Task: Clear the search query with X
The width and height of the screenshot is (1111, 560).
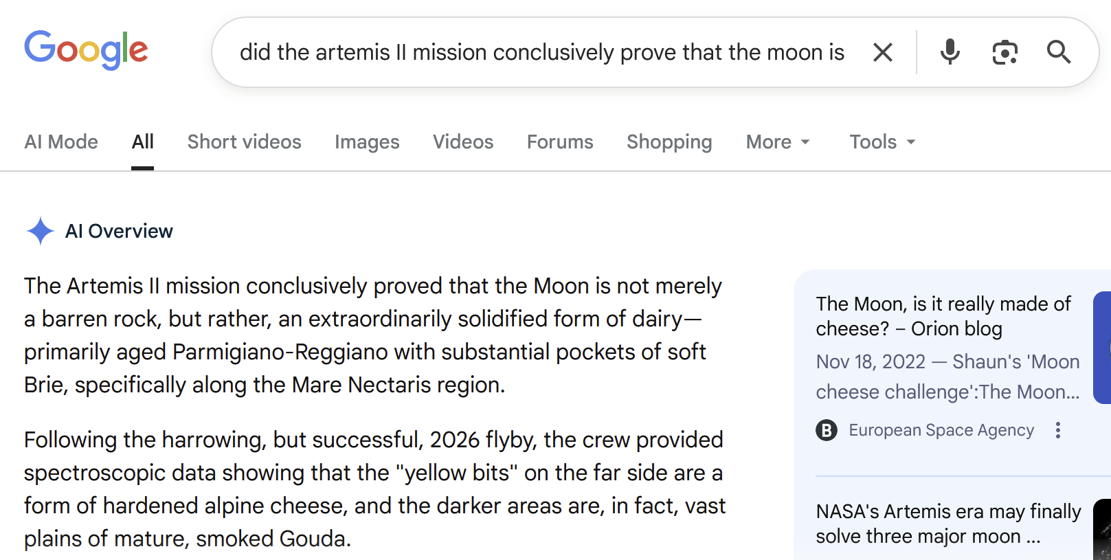Action: (x=882, y=52)
